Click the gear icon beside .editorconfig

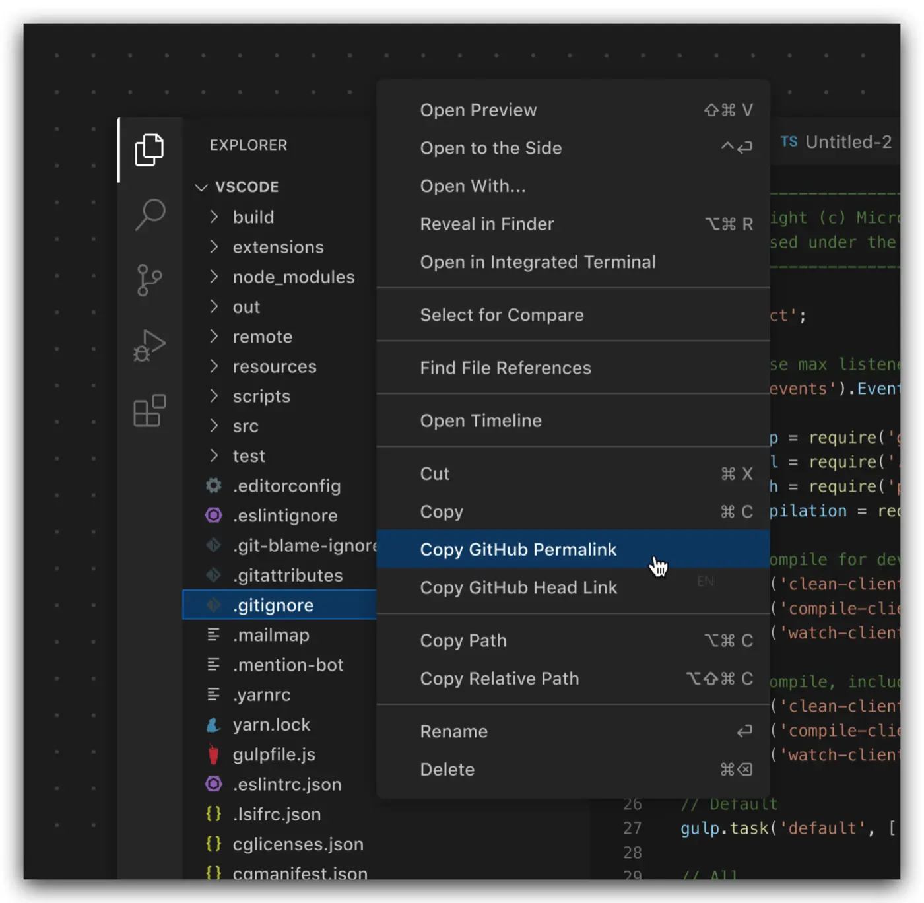(213, 486)
